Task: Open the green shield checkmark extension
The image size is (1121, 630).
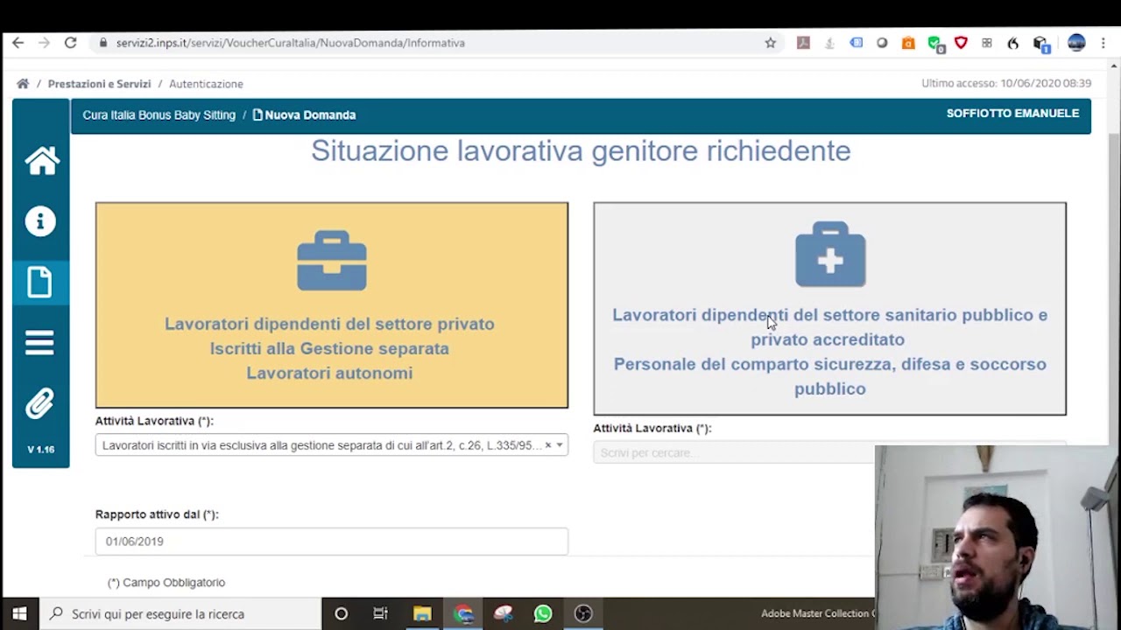Action: pos(935,44)
